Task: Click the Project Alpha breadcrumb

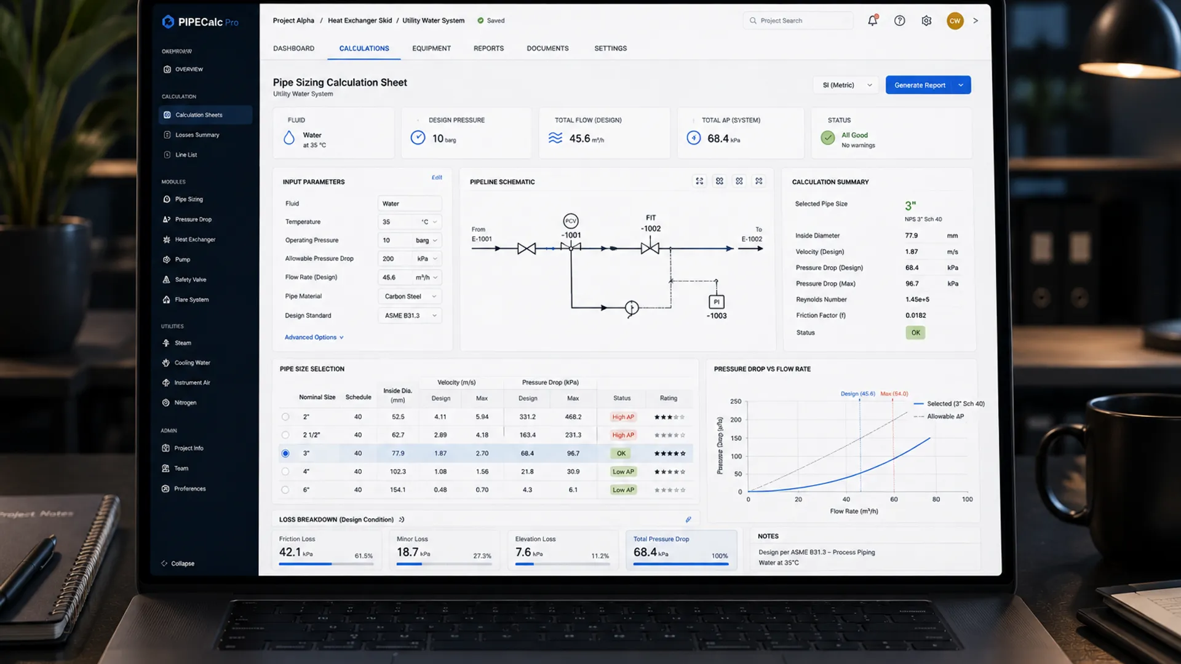Action: tap(293, 20)
